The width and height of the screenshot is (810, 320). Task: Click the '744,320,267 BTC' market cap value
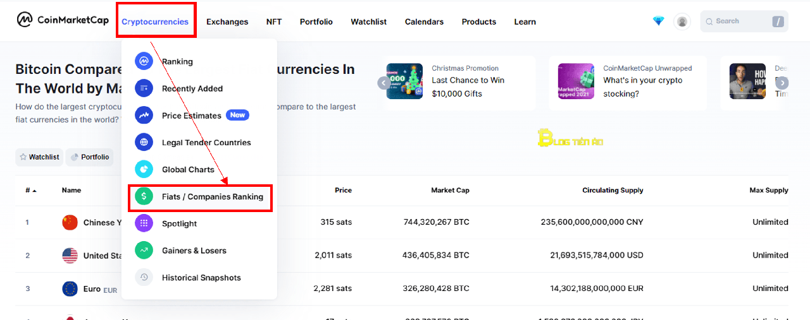437,222
